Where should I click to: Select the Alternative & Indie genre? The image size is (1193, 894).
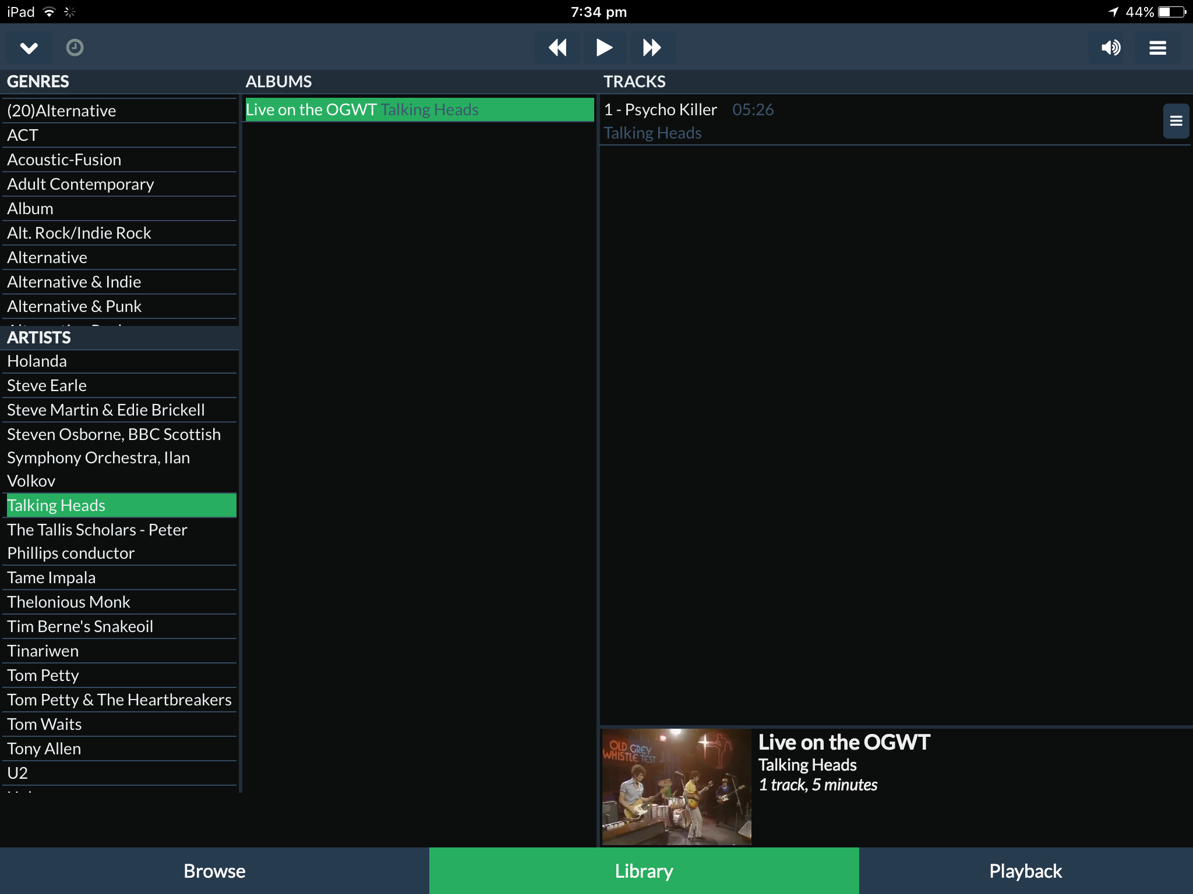121,282
